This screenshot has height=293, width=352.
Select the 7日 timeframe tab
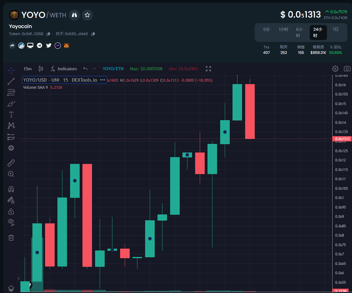[335, 29]
